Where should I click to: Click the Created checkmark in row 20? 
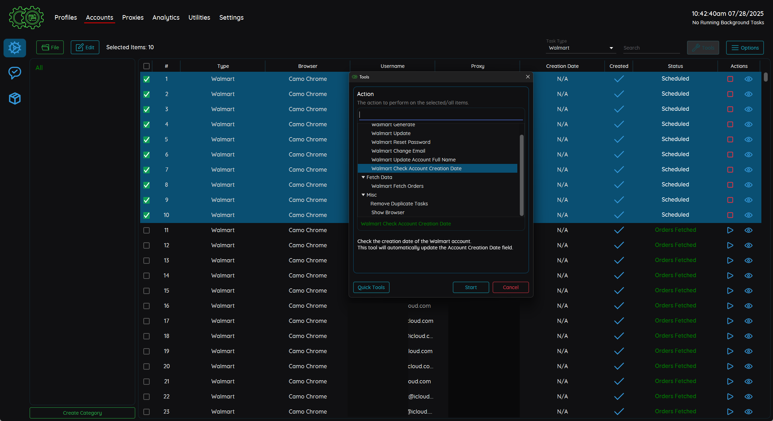tap(619, 366)
